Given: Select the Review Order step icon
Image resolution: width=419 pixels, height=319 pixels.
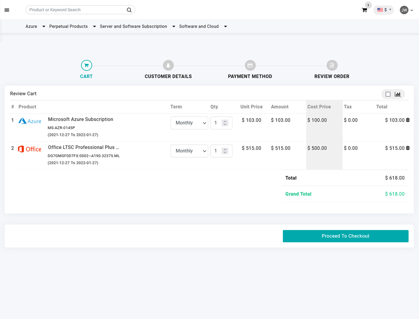Looking at the screenshot, I should (331, 65).
